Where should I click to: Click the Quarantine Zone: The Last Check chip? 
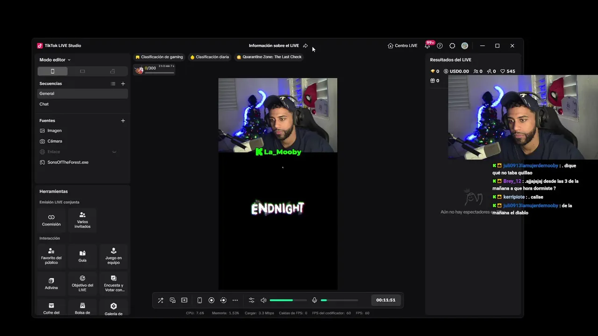pyautogui.click(x=269, y=57)
